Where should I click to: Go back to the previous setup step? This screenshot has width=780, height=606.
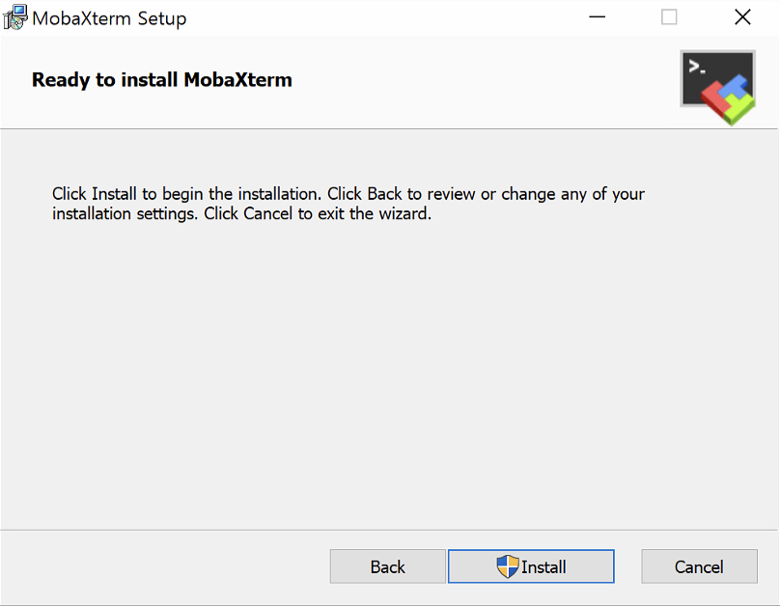387,566
